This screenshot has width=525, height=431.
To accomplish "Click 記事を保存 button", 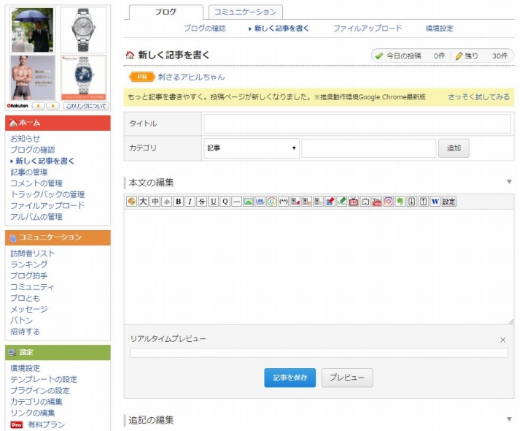I will pyautogui.click(x=290, y=378).
